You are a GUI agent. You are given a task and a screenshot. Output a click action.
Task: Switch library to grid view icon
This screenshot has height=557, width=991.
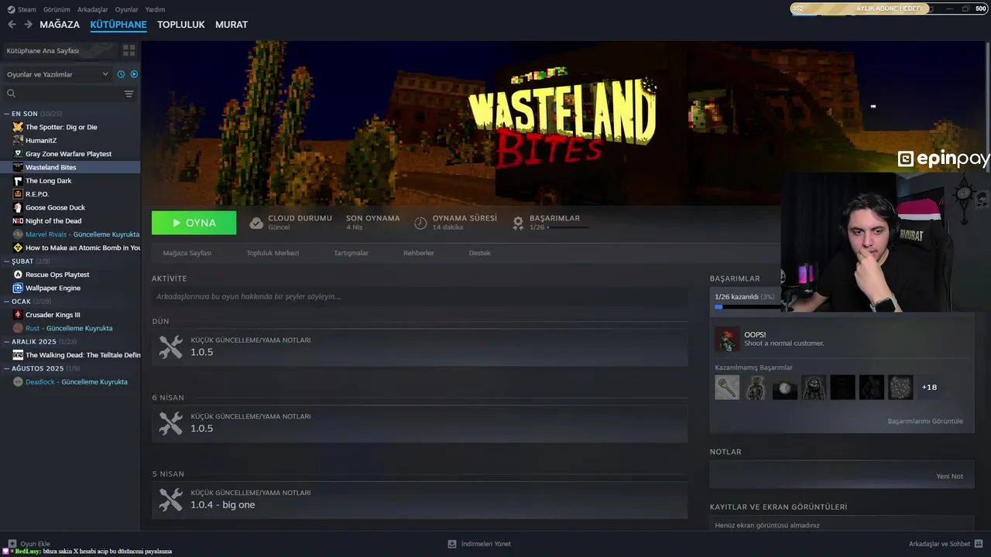point(129,50)
